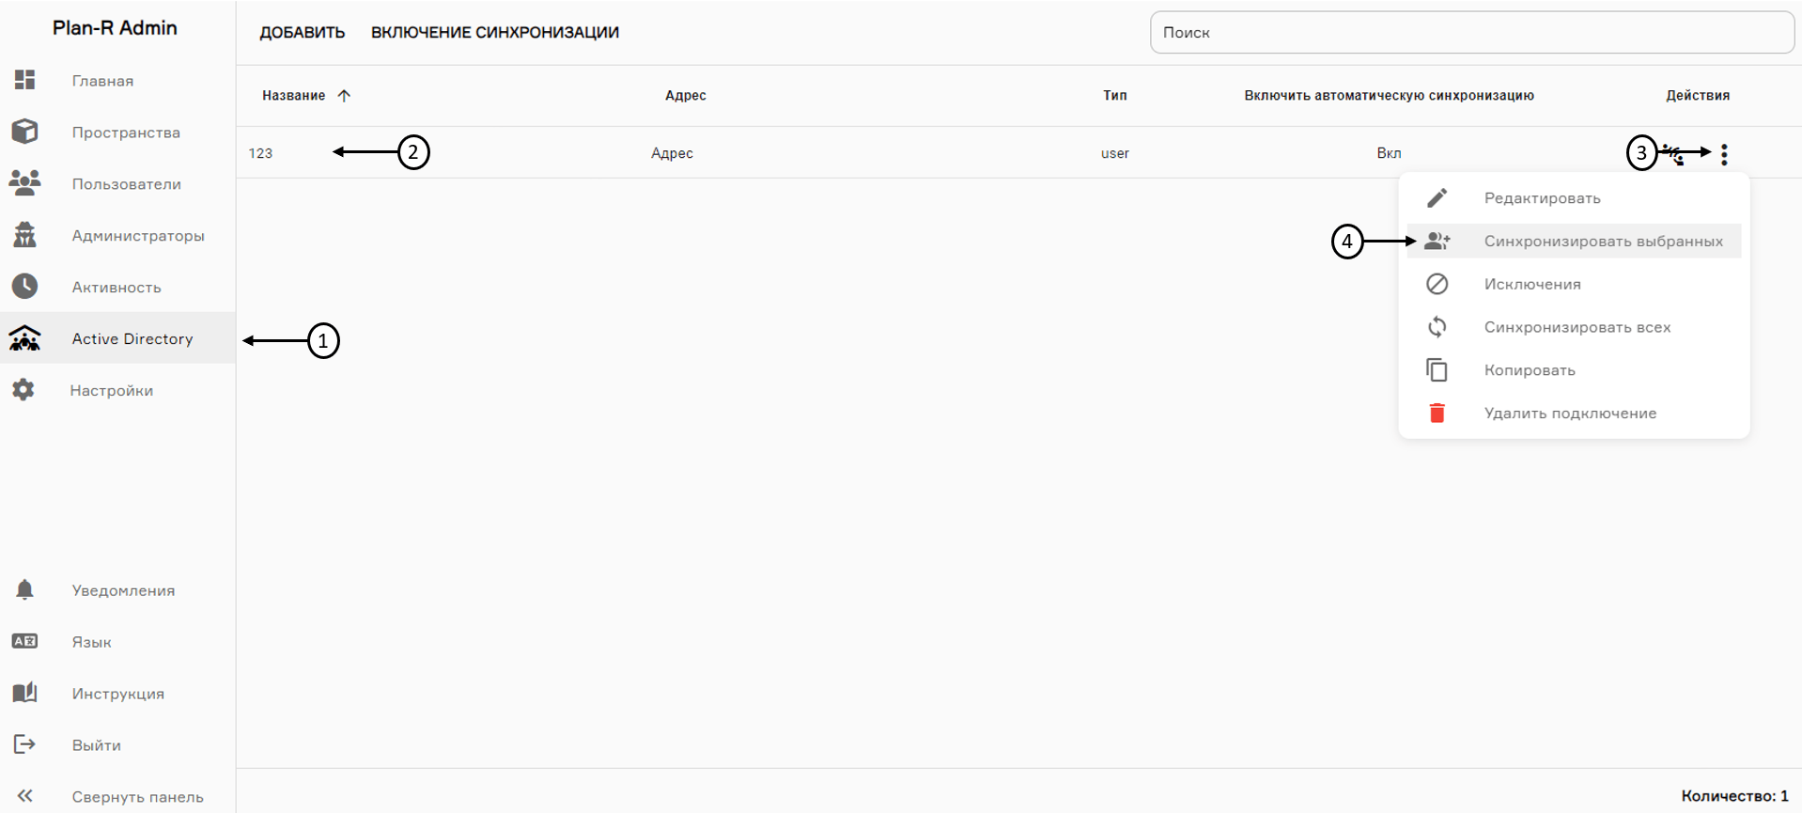1802x813 pixels.
Task: Choose Редактировать in the context menu
Action: 1542,198
